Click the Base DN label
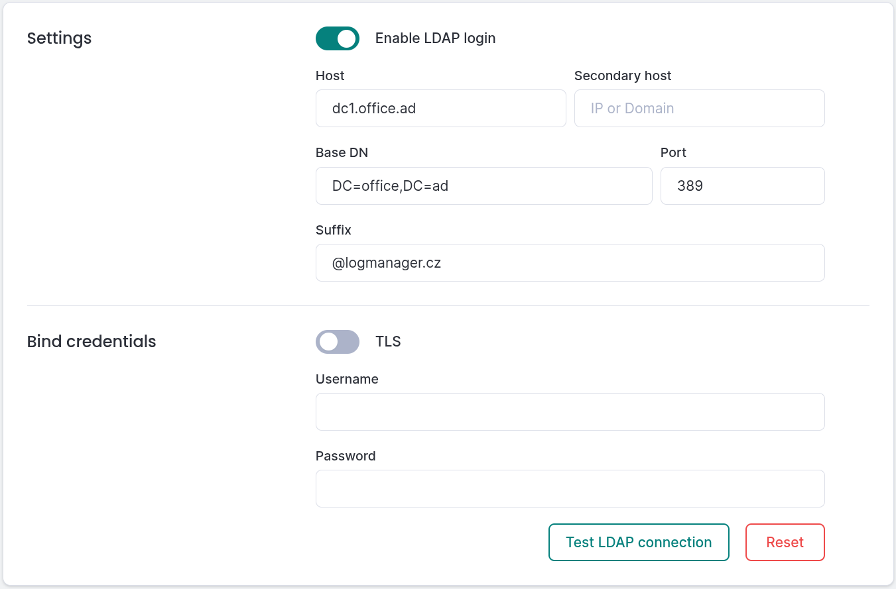This screenshot has height=589, width=896. tap(342, 152)
